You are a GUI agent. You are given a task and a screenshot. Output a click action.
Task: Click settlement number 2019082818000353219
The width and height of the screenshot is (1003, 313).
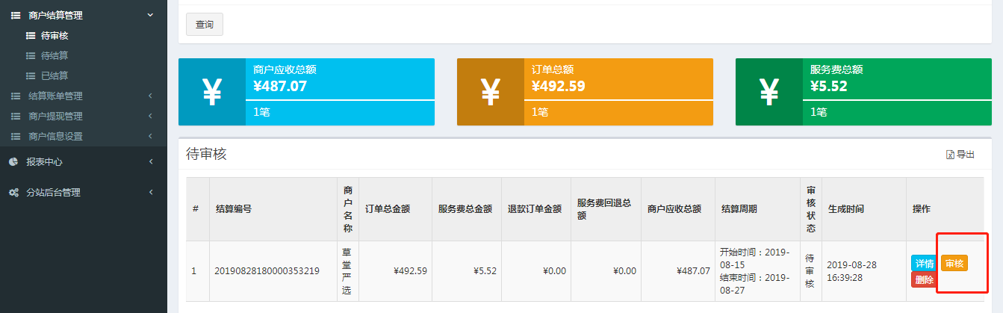[267, 271]
